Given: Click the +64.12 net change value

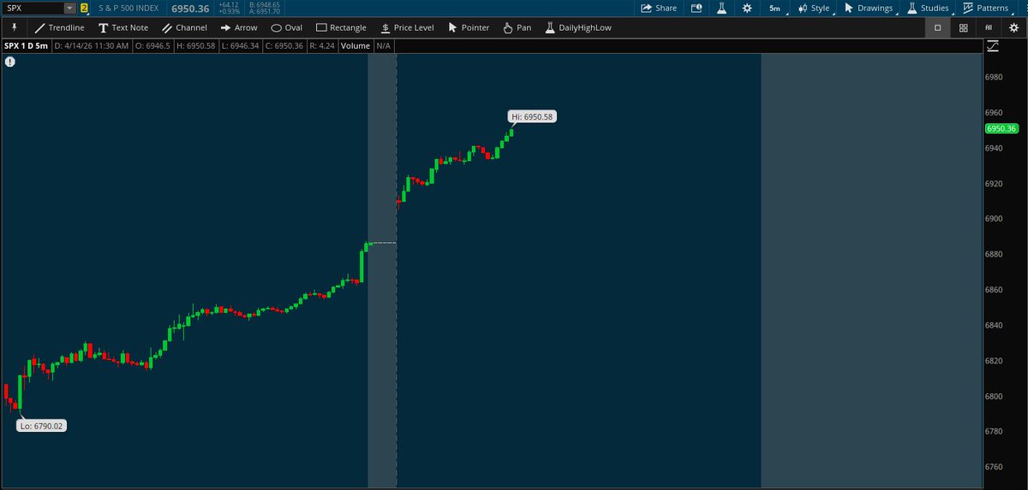Looking at the screenshot, I should 228,4.
